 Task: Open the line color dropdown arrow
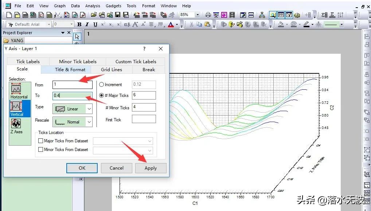tap(312, 25)
